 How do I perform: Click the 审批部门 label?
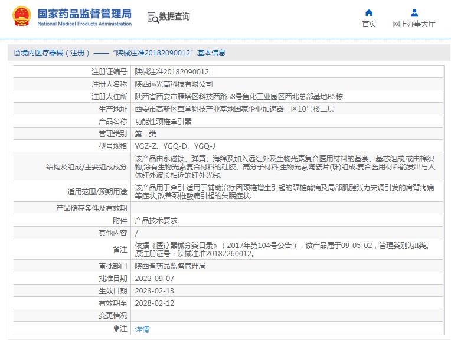click(113, 266)
